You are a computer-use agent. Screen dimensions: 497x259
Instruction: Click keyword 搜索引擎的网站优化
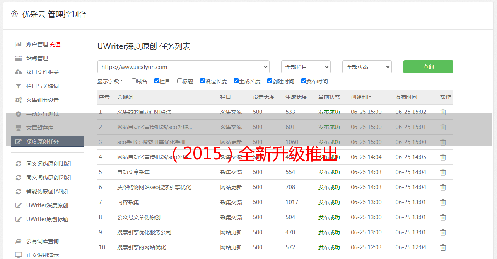click(142, 247)
